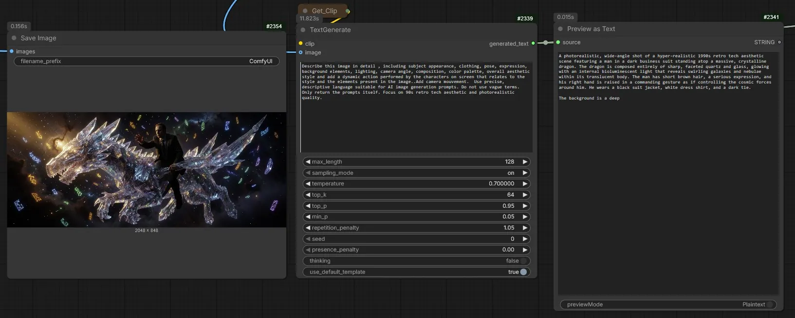Click the presence_penalty value 0.00
The width and height of the screenshot is (795, 318).
pyautogui.click(x=508, y=250)
